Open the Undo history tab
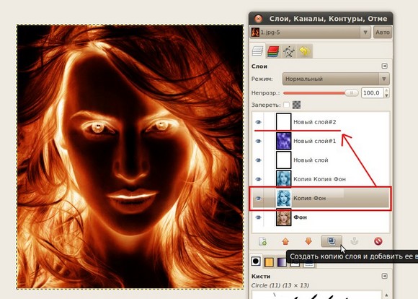418x299 pixels. [304, 51]
